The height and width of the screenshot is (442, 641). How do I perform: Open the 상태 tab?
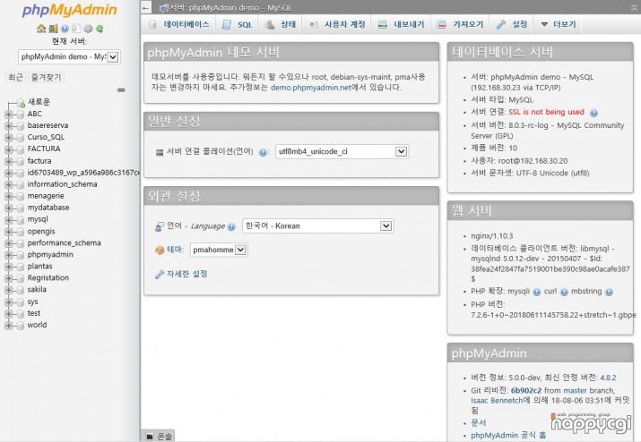click(x=281, y=24)
